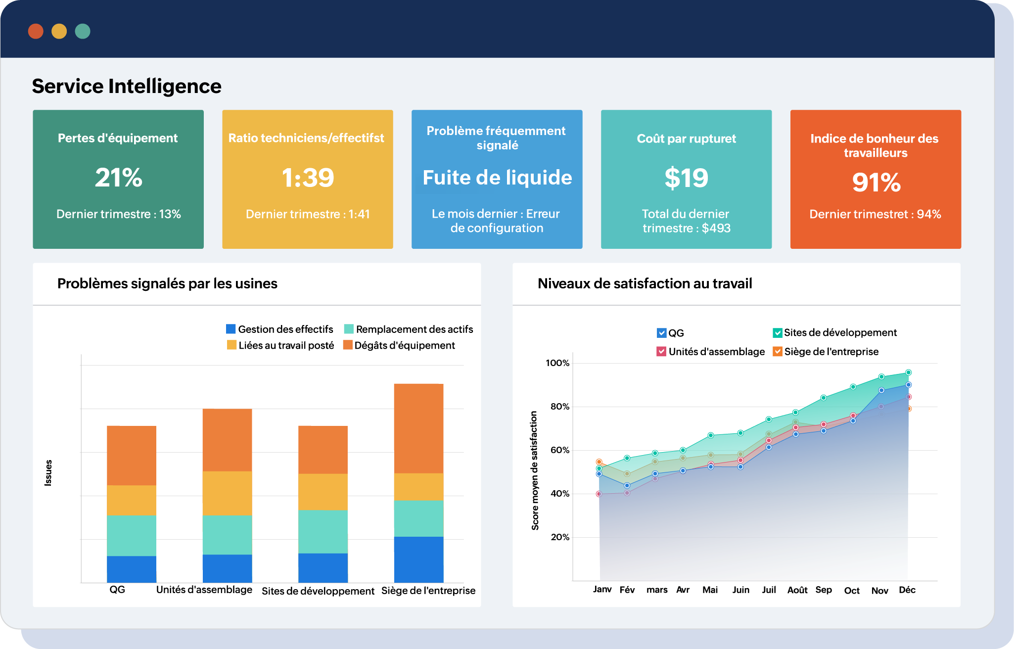Click the QG bar's blue bottom segment
Viewport: 1014px width, 649px height.
pyautogui.click(x=132, y=569)
